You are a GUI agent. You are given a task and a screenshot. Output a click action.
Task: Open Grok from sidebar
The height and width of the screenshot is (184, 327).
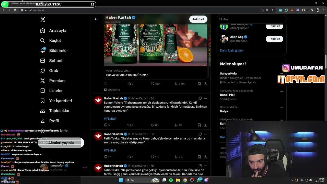[49, 71]
